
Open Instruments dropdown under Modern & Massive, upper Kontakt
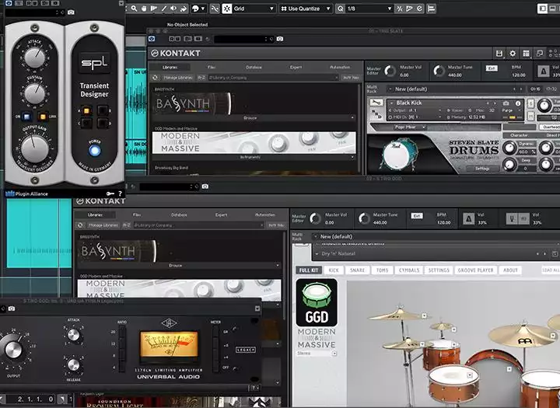[254, 157]
